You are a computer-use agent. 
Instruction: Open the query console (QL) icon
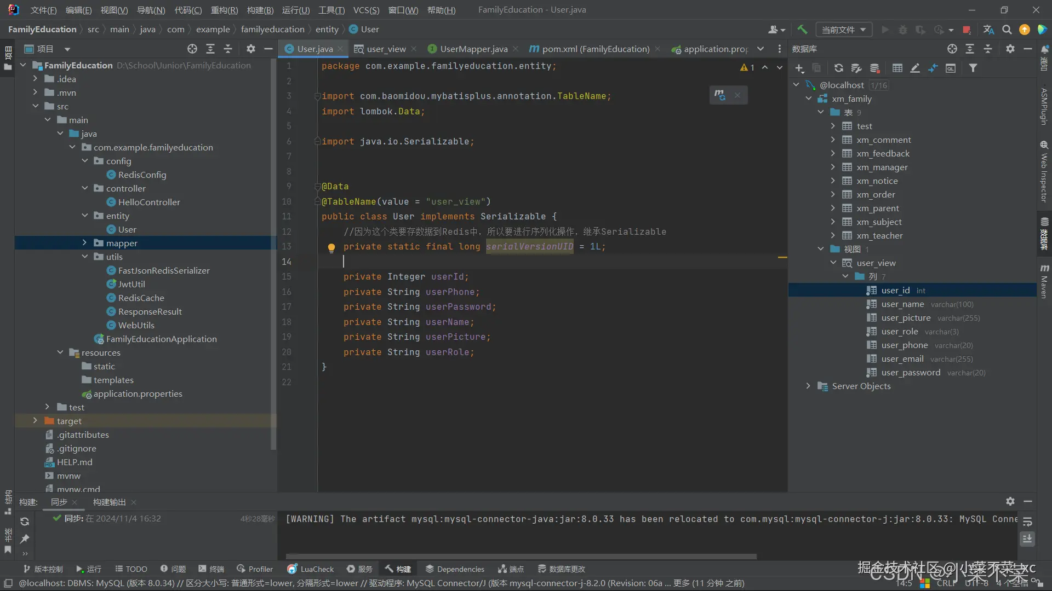(951, 68)
